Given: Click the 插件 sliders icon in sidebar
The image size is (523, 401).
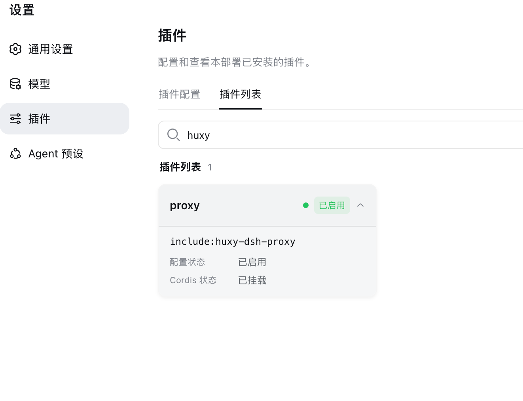Looking at the screenshot, I should [x=15, y=119].
